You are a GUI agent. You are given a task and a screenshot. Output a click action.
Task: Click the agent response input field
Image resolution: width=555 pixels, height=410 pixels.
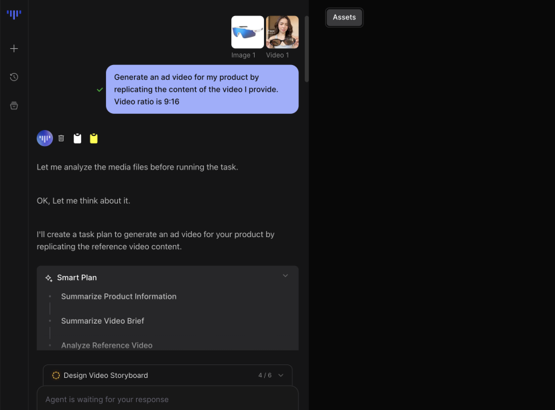click(168, 399)
